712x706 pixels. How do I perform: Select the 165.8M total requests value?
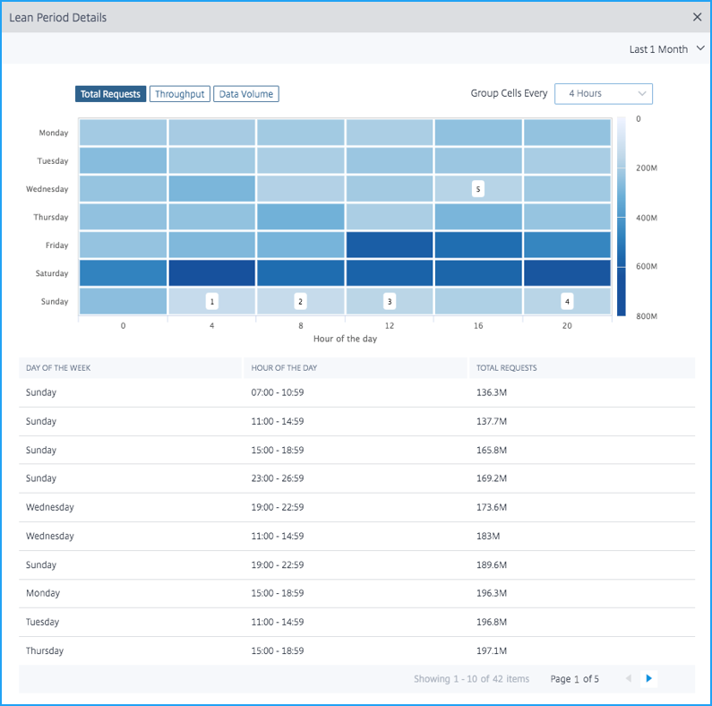492,451
